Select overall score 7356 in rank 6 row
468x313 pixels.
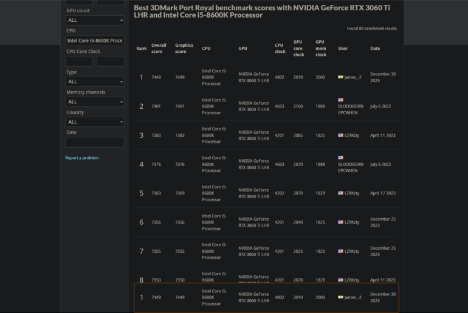coord(156,222)
